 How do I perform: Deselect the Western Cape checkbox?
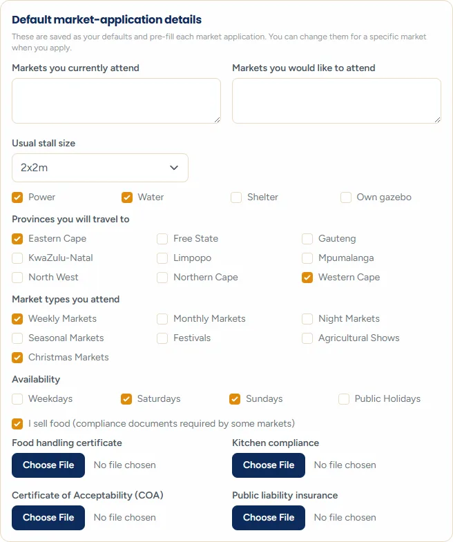(307, 278)
